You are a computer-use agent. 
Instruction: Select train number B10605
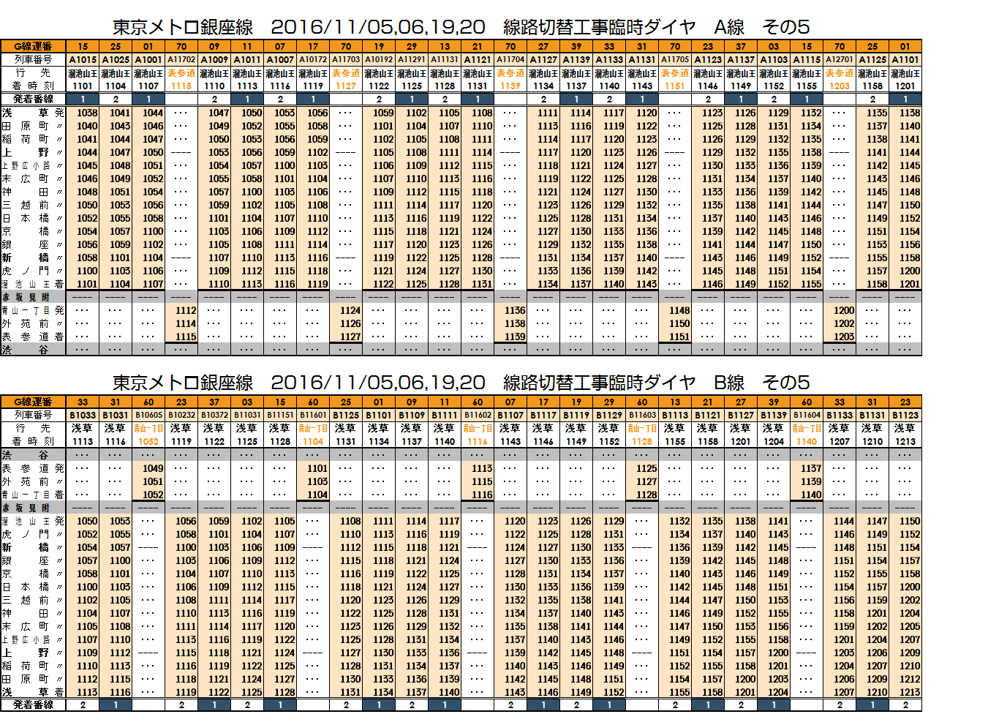point(148,415)
